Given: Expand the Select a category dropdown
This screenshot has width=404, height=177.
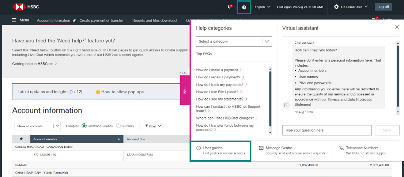Looking at the screenshot, I should click(x=234, y=42).
